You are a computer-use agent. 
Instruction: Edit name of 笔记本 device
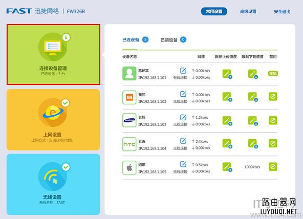[183, 71]
